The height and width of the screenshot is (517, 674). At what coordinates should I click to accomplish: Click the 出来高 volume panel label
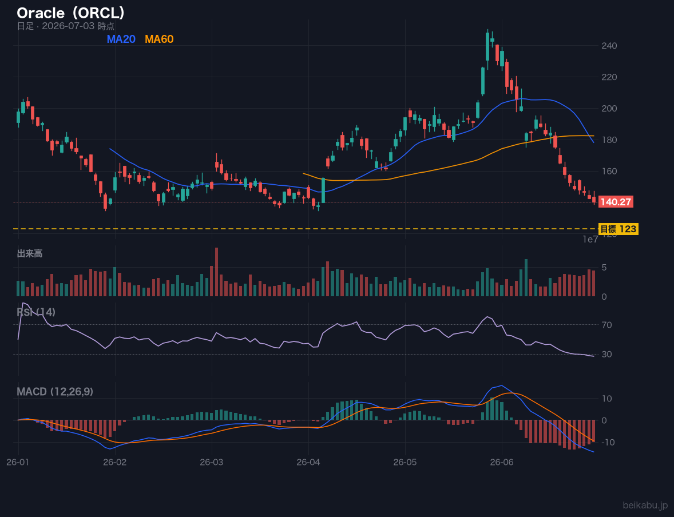(x=30, y=253)
